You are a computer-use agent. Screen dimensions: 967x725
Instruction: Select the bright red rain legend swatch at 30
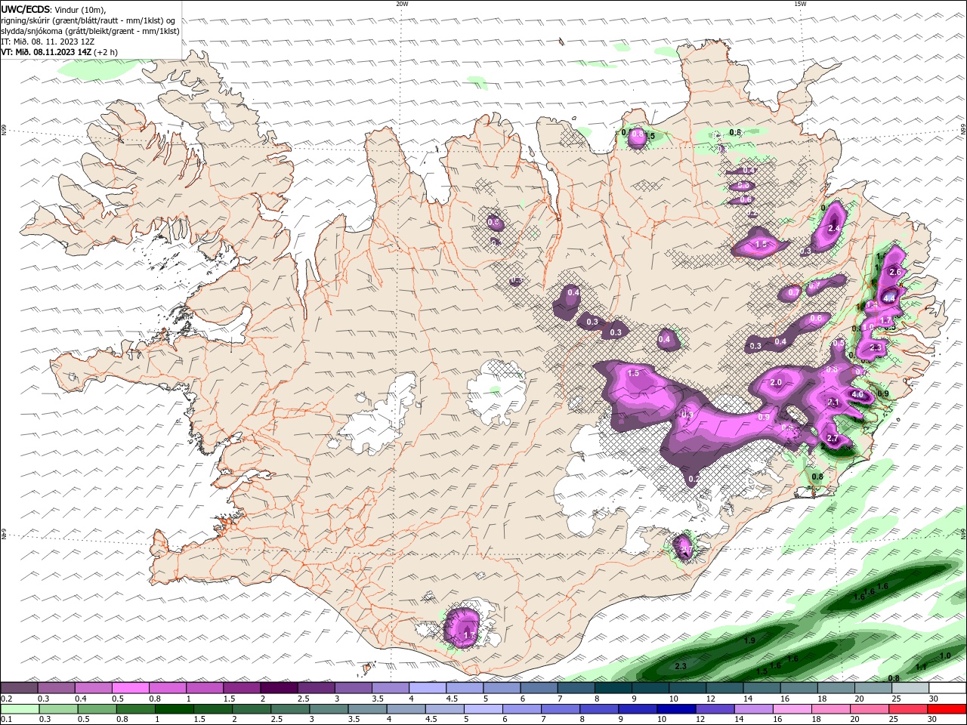click(947, 709)
